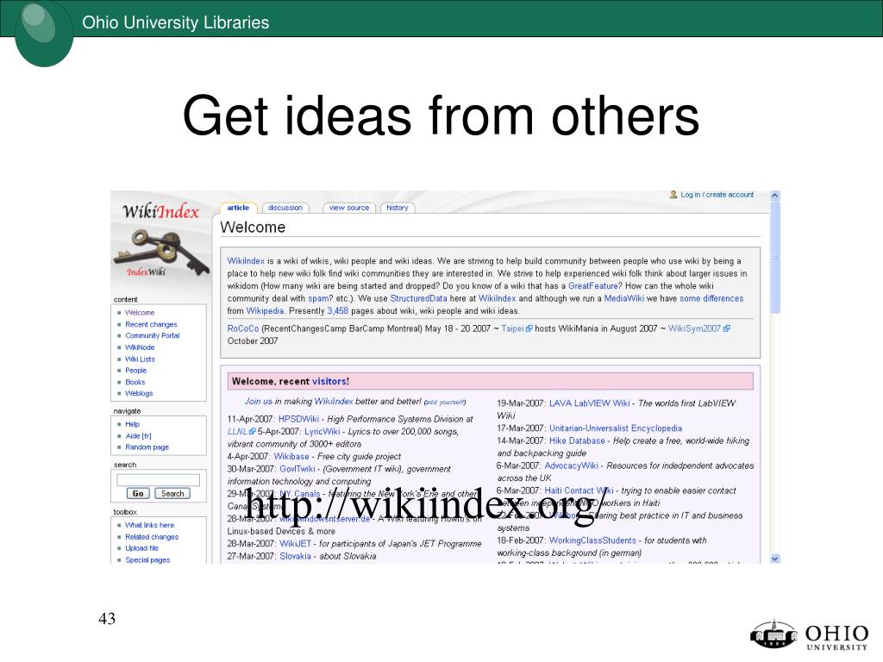Open the Community Portal link
The width and height of the screenshot is (883, 662).
(x=152, y=335)
